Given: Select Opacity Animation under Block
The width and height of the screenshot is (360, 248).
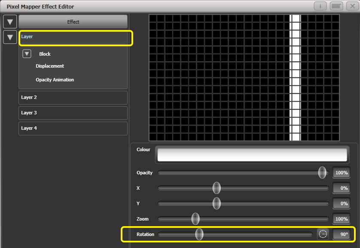Looking at the screenshot, I should pyautogui.click(x=55, y=80).
